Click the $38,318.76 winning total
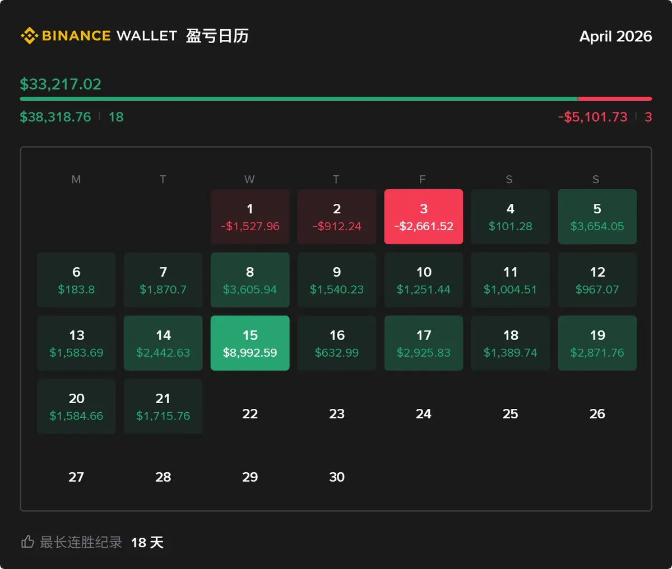Screen dimensions: 672x569 [55, 117]
